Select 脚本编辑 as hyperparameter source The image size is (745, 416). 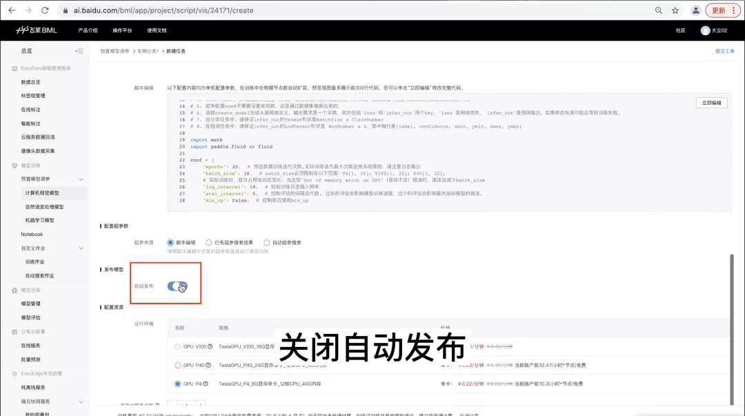pos(170,242)
